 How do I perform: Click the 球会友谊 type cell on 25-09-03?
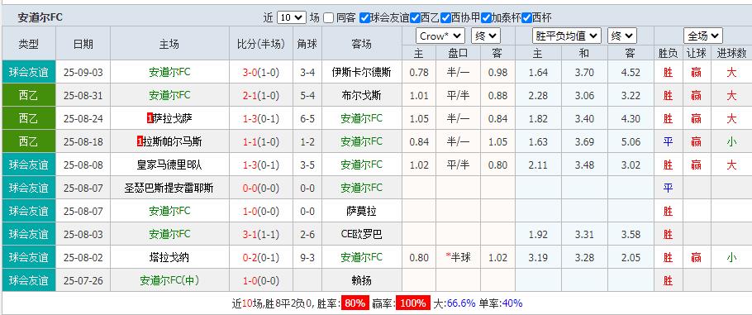(x=29, y=72)
